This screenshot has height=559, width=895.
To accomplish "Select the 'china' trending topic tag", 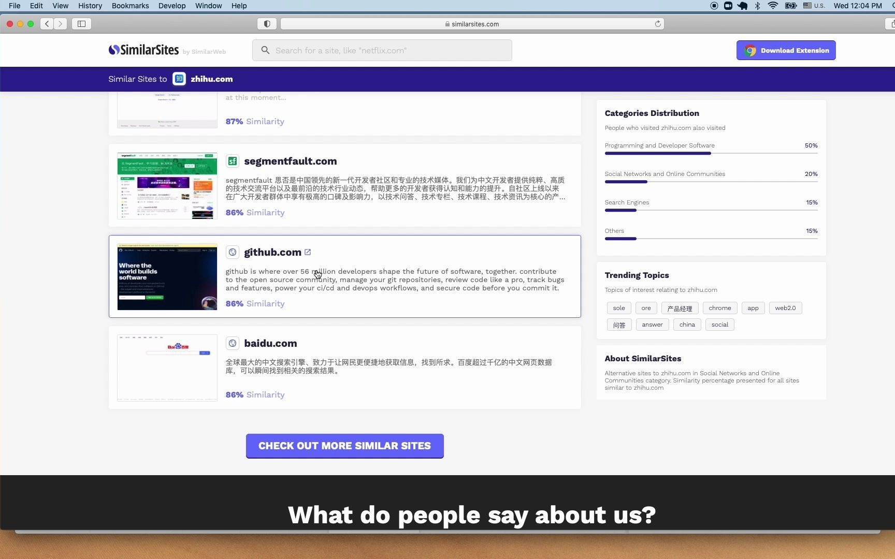I will tap(687, 325).
